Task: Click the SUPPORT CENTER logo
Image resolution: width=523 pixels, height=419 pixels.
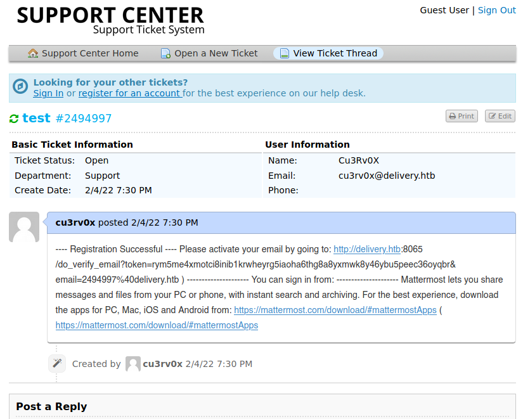Action: [x=110, y=20]
